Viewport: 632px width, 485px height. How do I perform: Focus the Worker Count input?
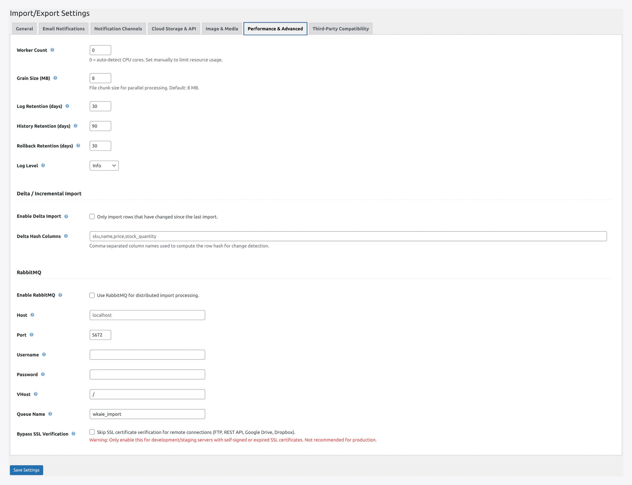pyautogui.click(x=100, y=50)
